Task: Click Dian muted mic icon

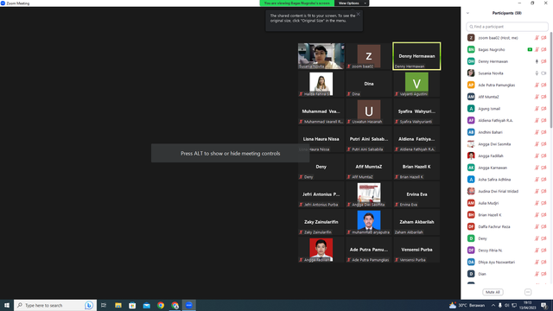Action: pos(537,274)
